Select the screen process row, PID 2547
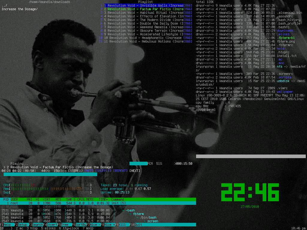 click(x=98, y=221)
